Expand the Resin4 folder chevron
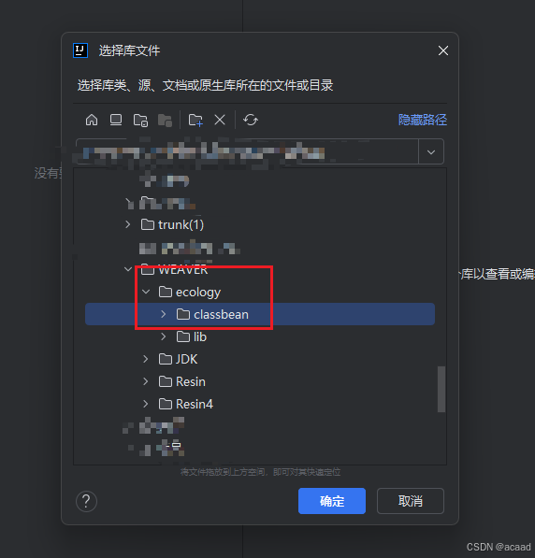535x558 pixels. [145, 404]
